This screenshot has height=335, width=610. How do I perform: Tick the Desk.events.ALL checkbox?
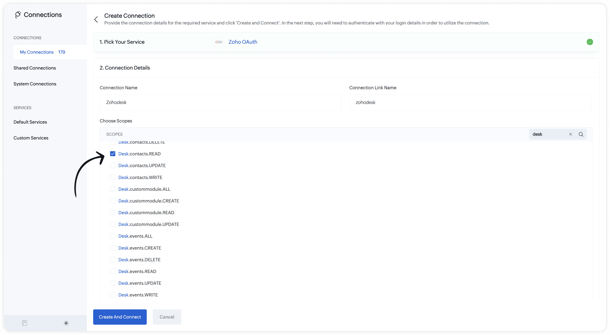(x=113, y=236)
